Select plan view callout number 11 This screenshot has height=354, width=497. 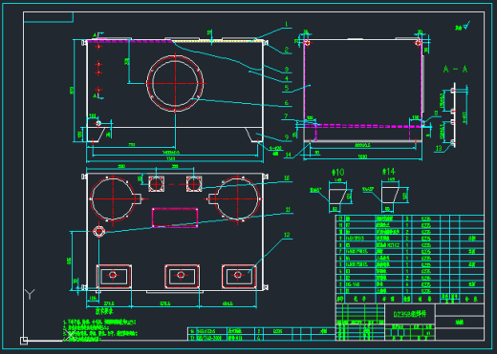tap(288, 210)
